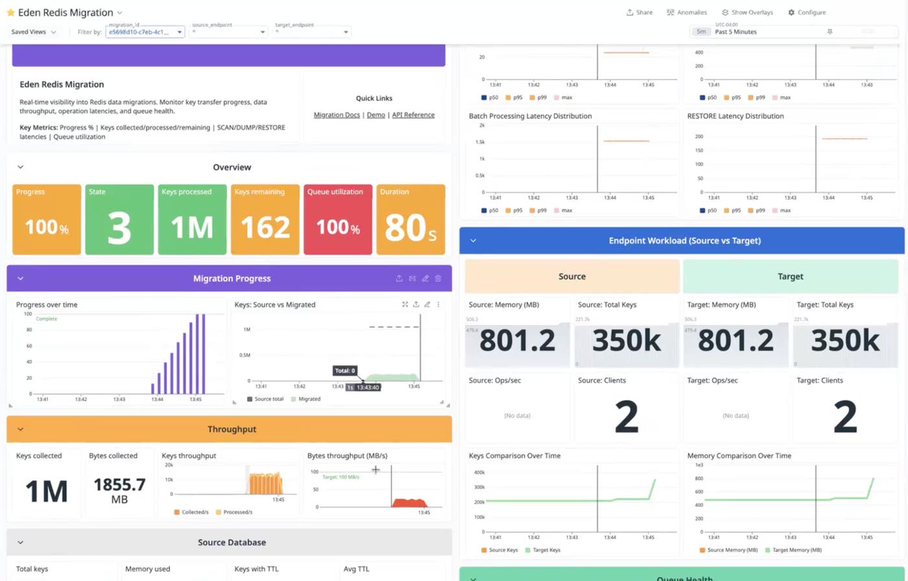
Task: Click the Progress over time chart title
Action: click(x=47, y=304)
